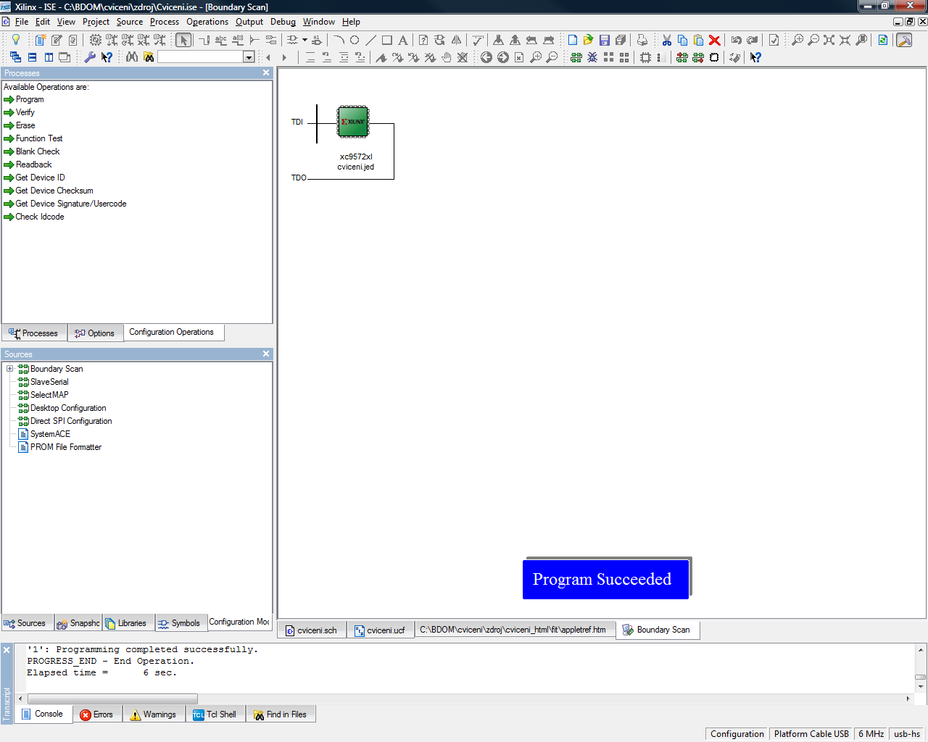Click the Copy icon

(x=682, y=40)
